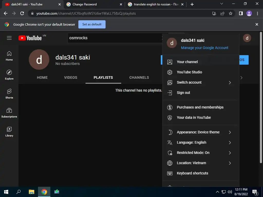The width and height of the screenshot is (263, 197).
Task: Click the install app icon in address bar
Action: pyautogui.click(x=214, y=13)
